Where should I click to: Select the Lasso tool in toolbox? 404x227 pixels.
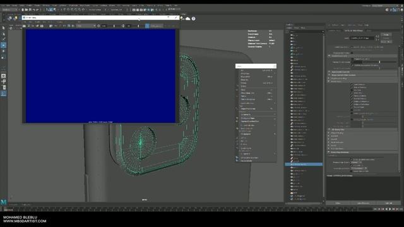[x=3, y=33]
